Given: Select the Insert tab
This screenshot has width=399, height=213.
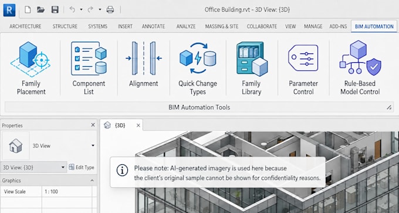Looking at the screenshot, I should [125, 26].
